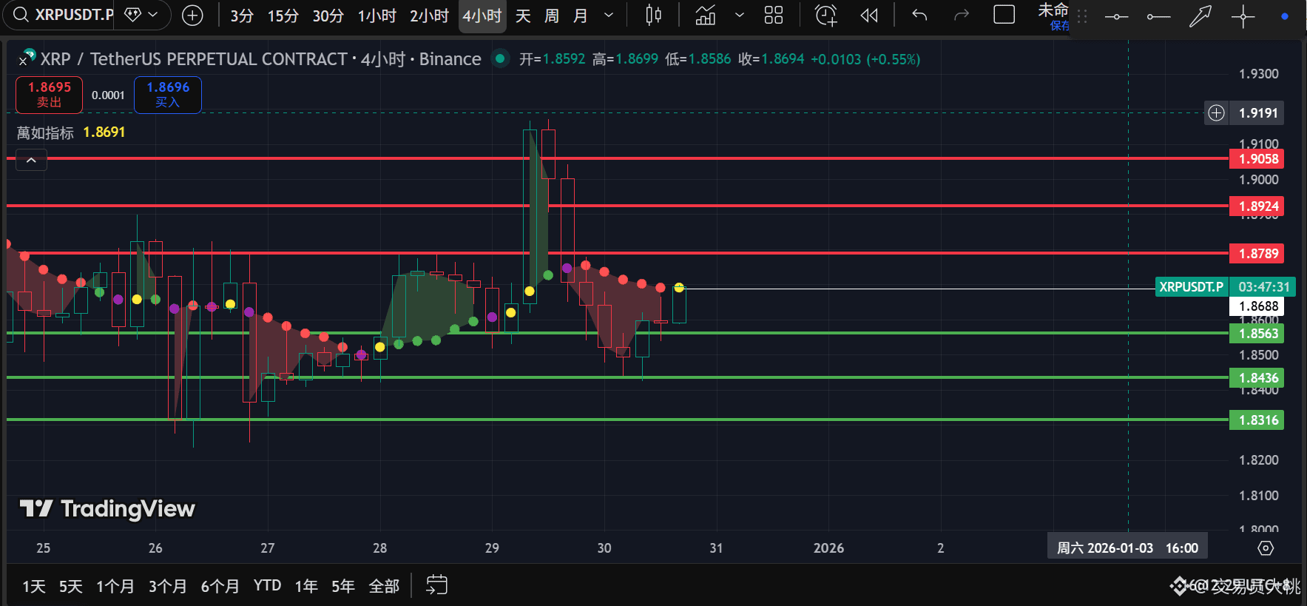This screenshot has height=606, width=1307.
Task: Switch to 天 daily timeframe
Action: click(523, 16)
